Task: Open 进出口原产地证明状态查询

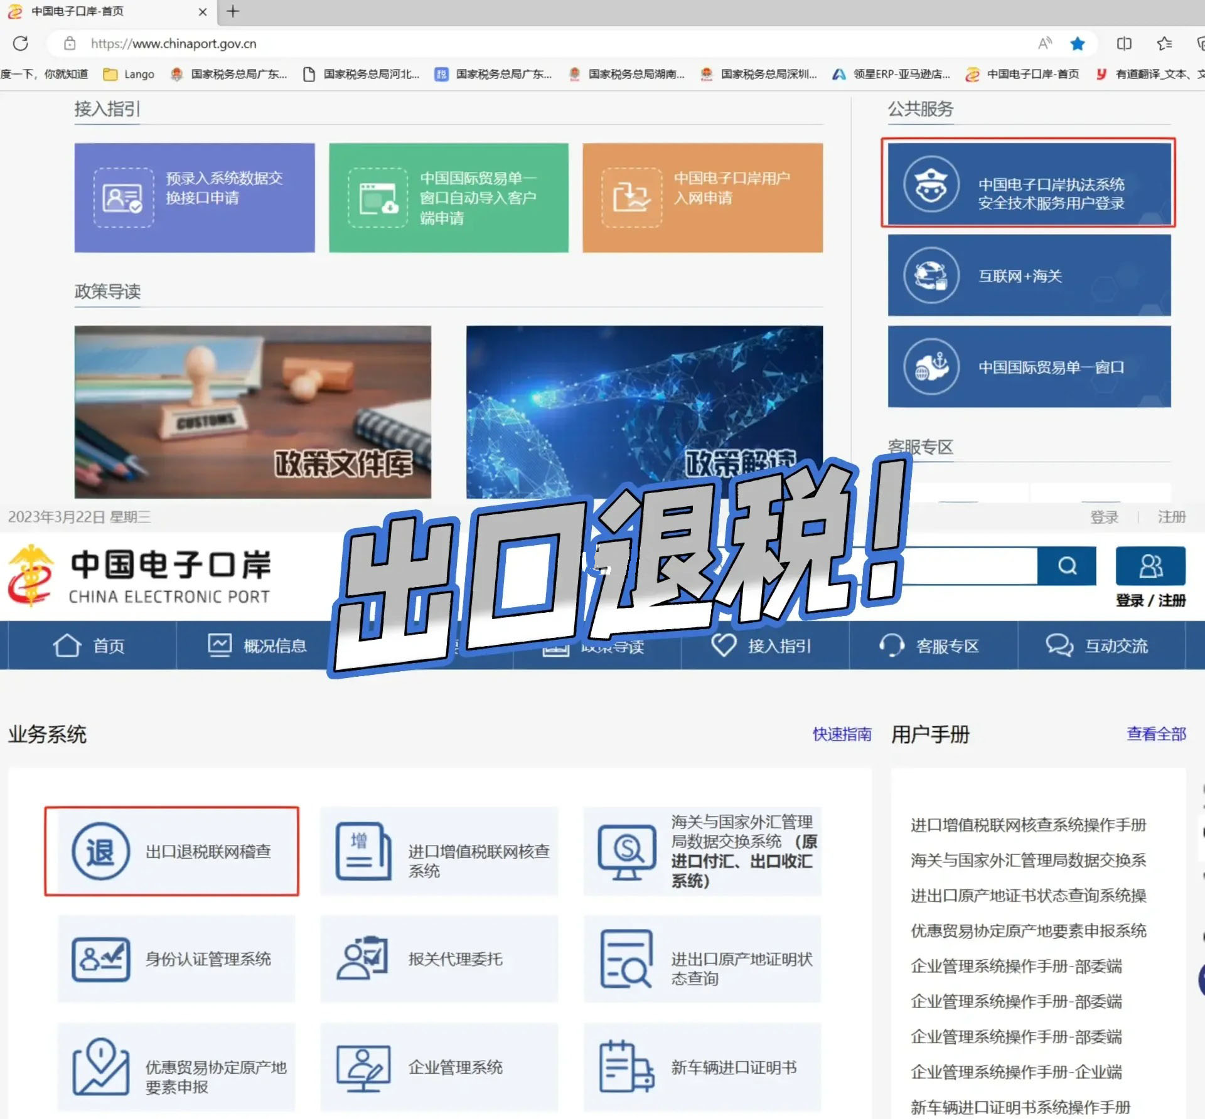Action: (x=702, y=958)
